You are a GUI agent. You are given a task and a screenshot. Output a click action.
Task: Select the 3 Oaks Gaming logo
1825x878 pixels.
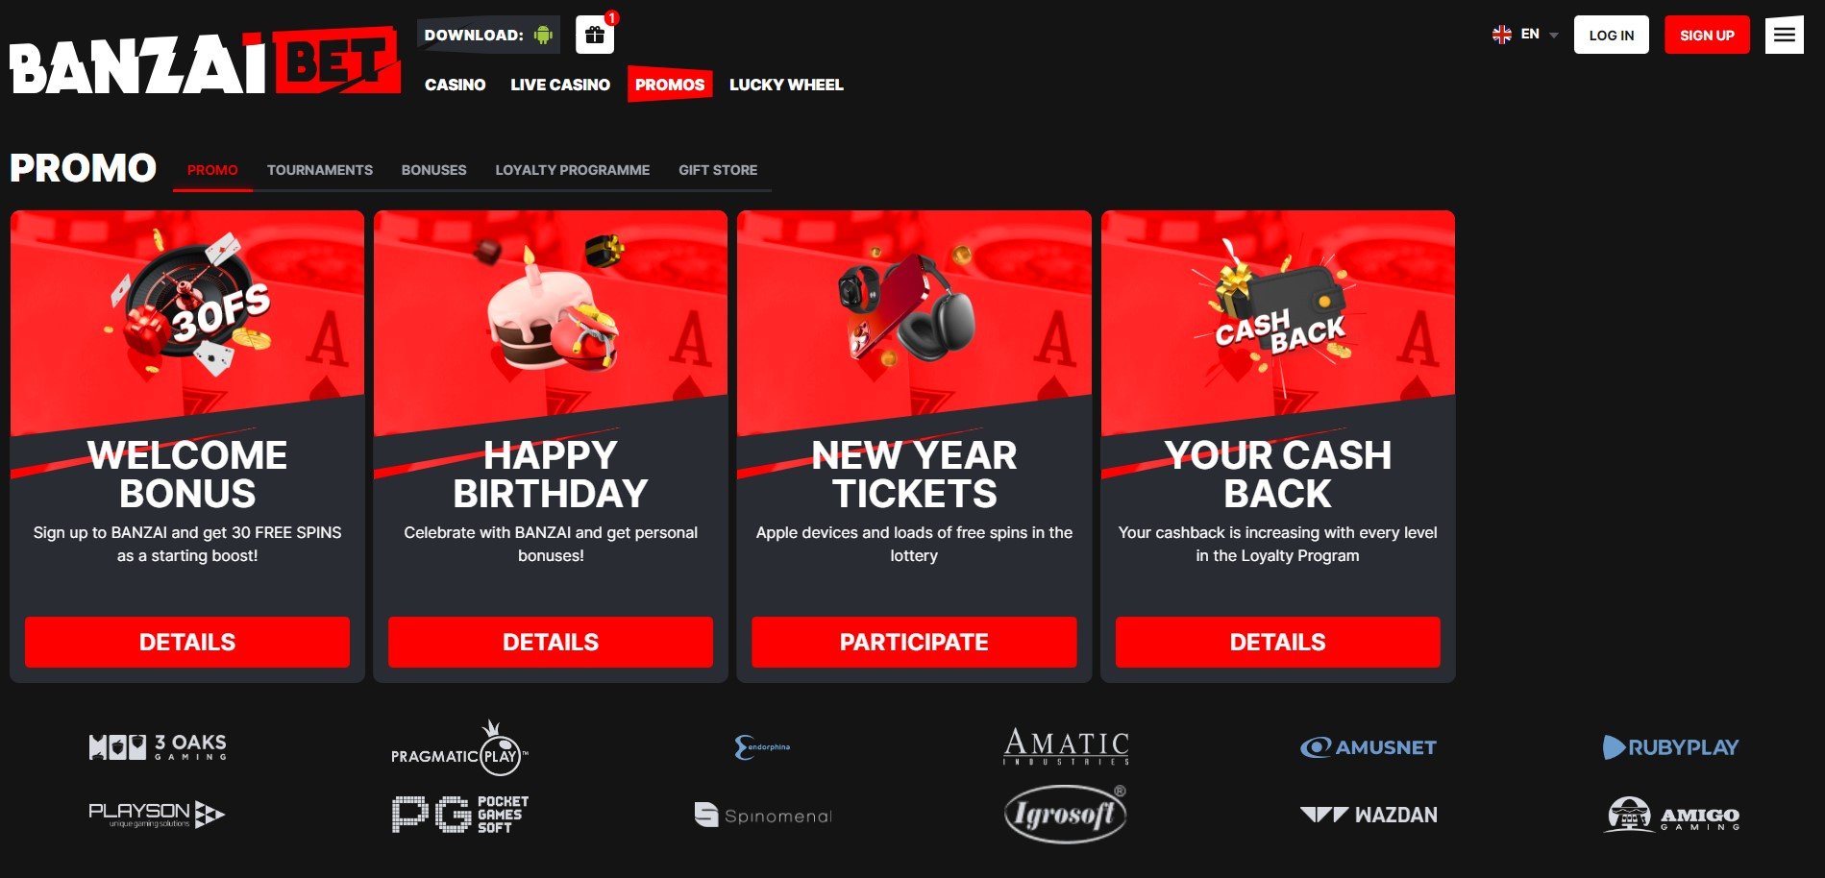[x=158, y=747]
